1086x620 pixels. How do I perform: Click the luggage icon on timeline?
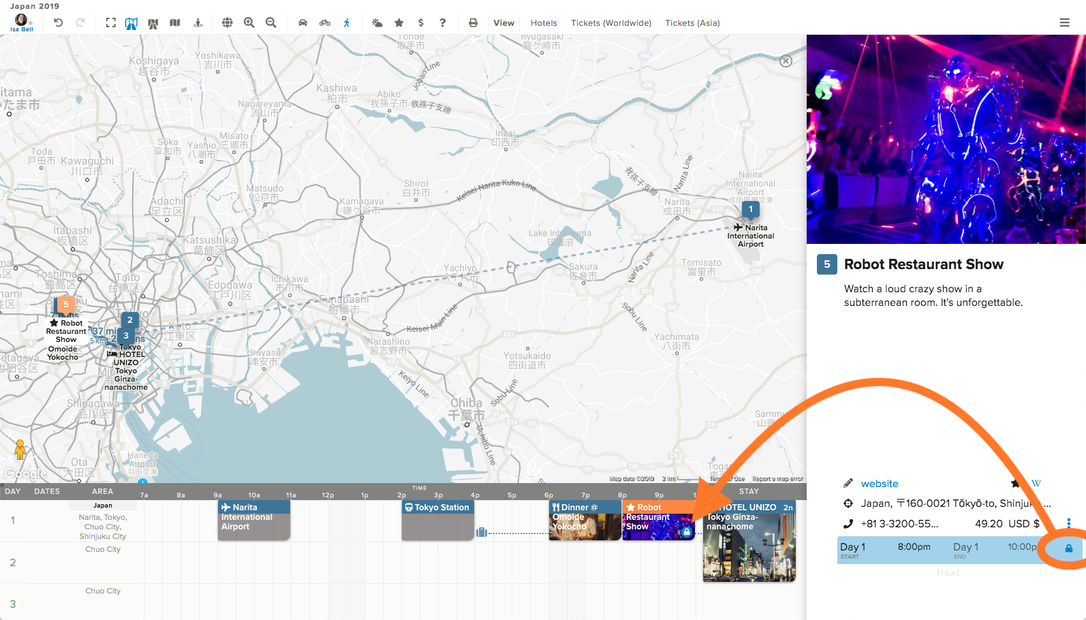point(482,532)
